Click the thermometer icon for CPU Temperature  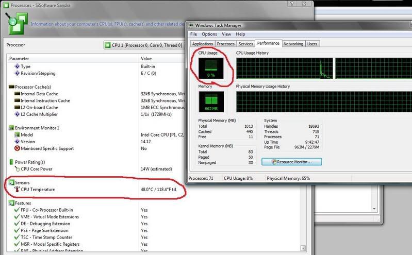click(18, 190)
